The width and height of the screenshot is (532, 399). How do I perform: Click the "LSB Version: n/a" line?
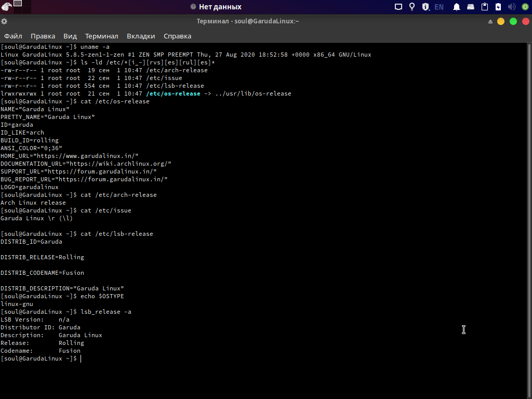(x=35, y=320)
